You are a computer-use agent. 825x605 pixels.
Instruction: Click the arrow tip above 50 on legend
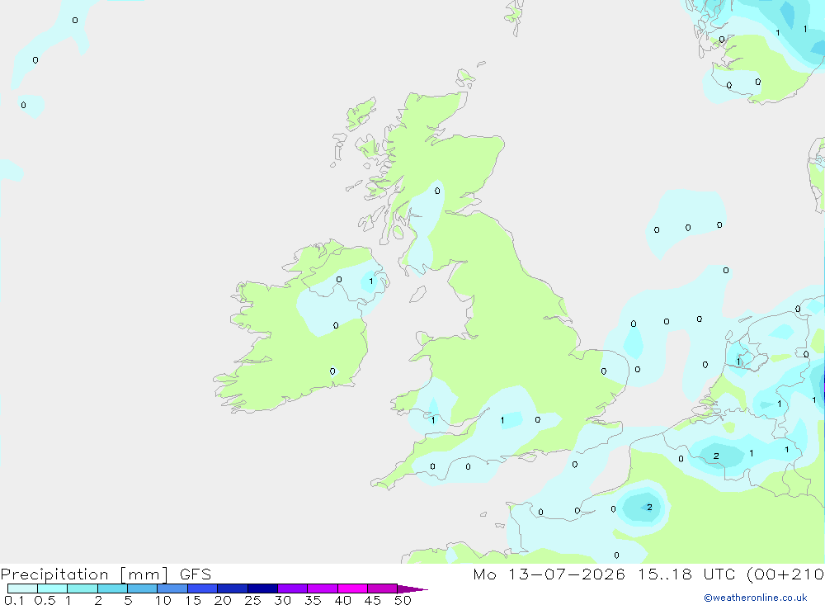(412, 588)
